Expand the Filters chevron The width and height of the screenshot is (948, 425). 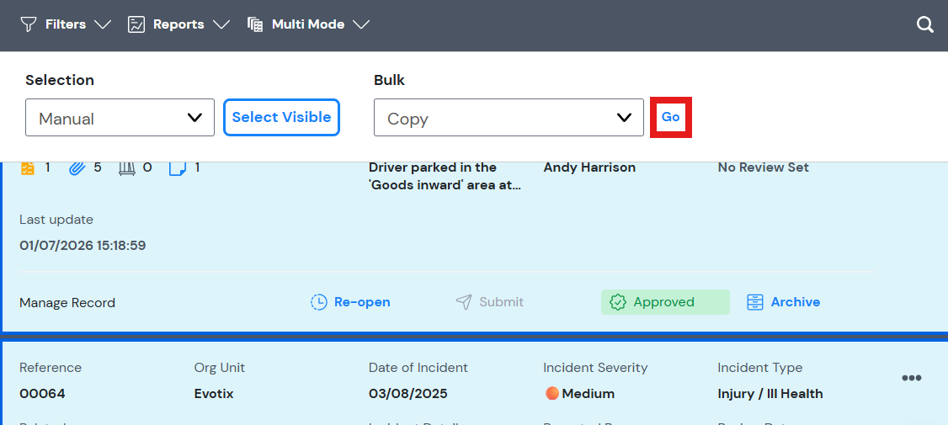[103, 24]
